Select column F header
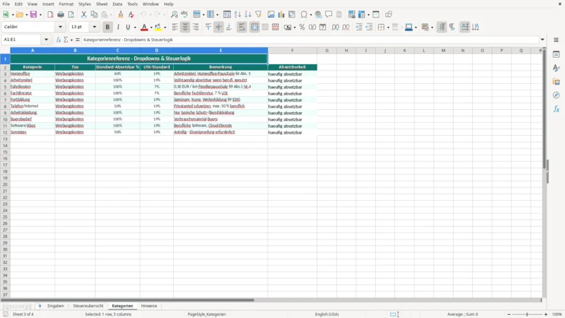The height and width of the screenshot is (318, 565). pos(292,50)
